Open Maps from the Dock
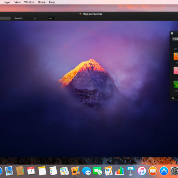Image resolution: width=178 pixels, height=178 pixels. (x=64, y=171)
